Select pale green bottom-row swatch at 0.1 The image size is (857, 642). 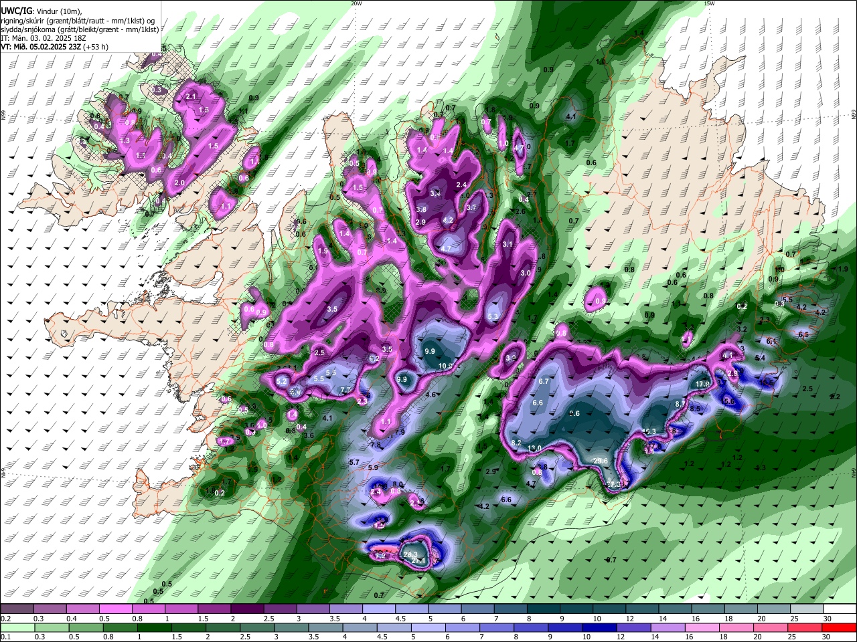click(x=17, y=628)
